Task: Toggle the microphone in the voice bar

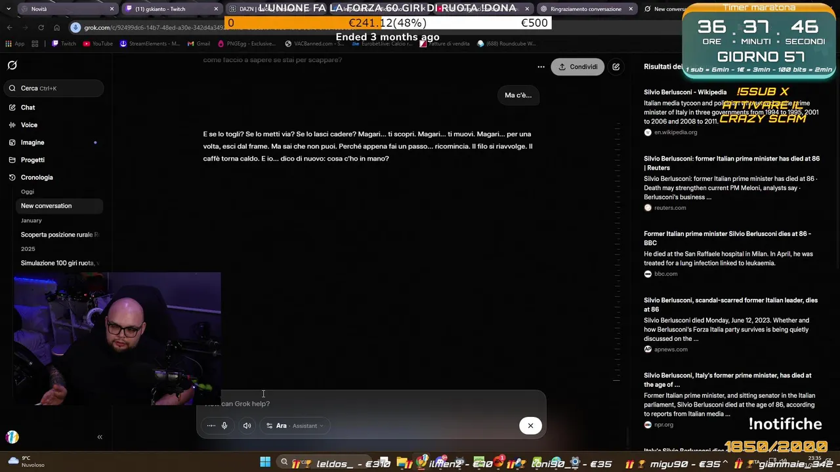Action: coord(224,425)
